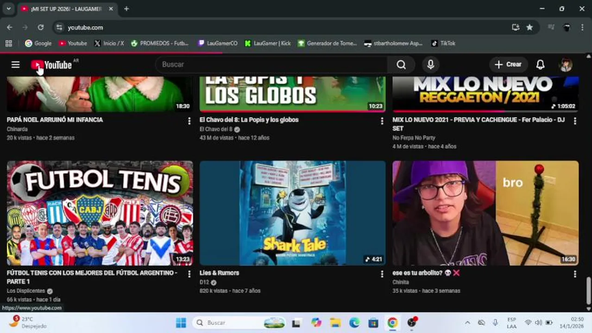The image size is (592, 333).
Task: Open La Popis y Los Globos thumbnail
Action: [x=293, y=94]
